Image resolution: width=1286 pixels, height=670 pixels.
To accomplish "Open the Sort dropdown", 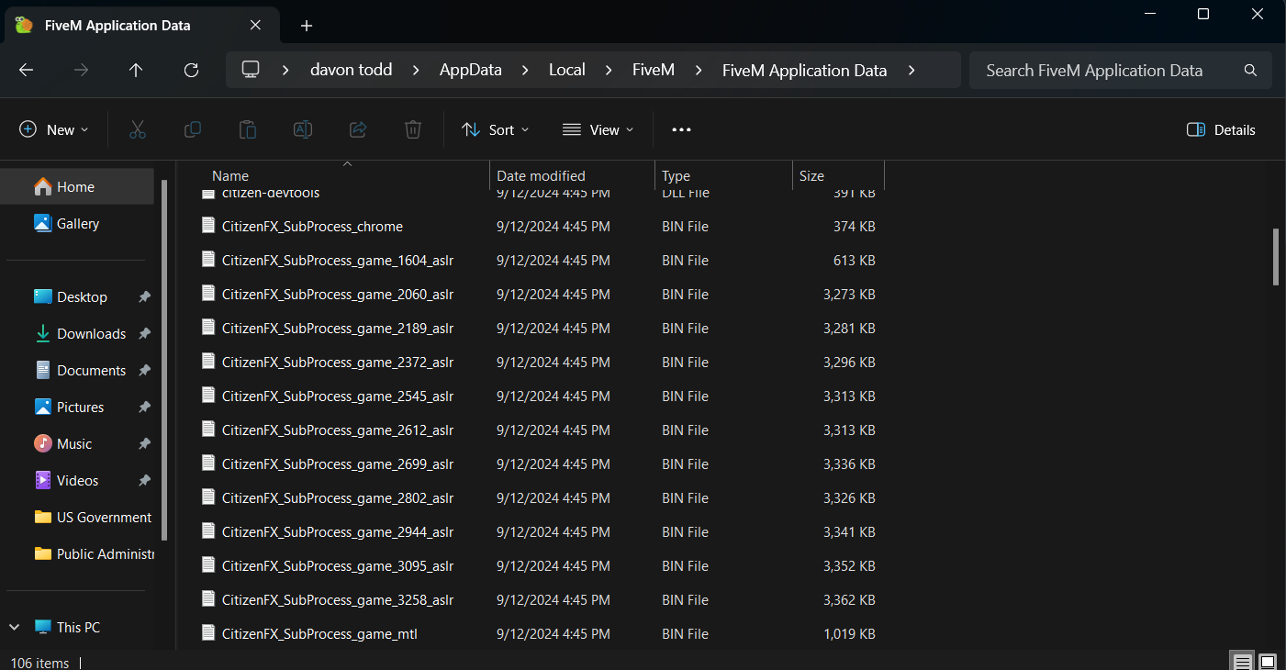I will [x=495, y=129].
